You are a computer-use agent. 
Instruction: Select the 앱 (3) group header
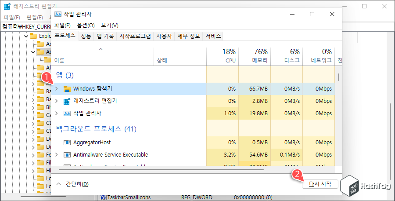coord(65,75)
